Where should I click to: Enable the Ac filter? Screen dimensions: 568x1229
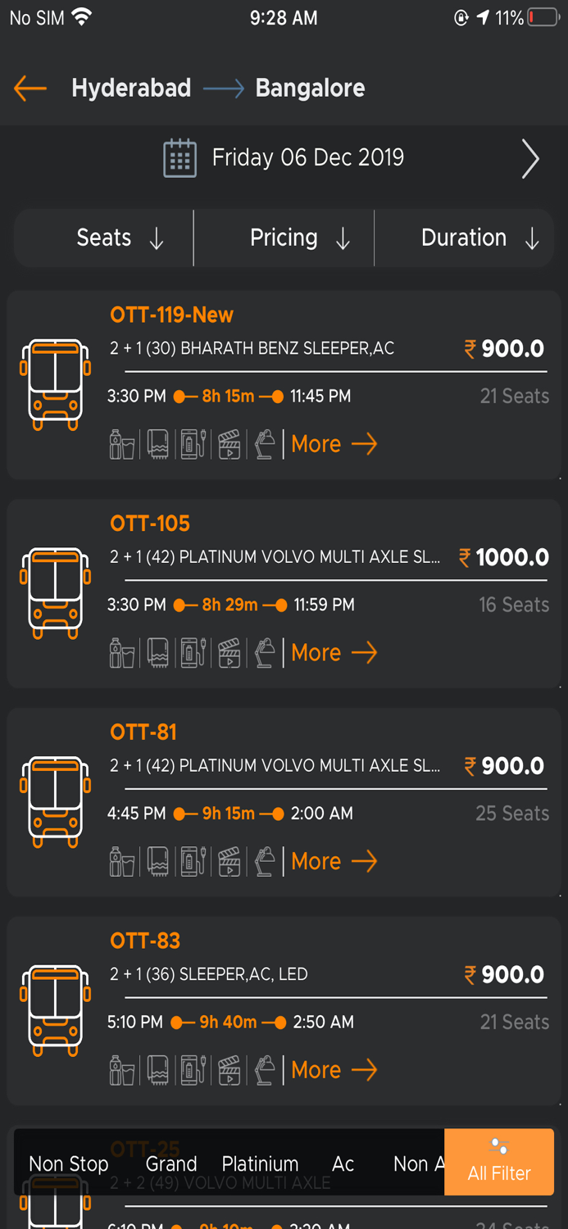tap(343, 1163)
